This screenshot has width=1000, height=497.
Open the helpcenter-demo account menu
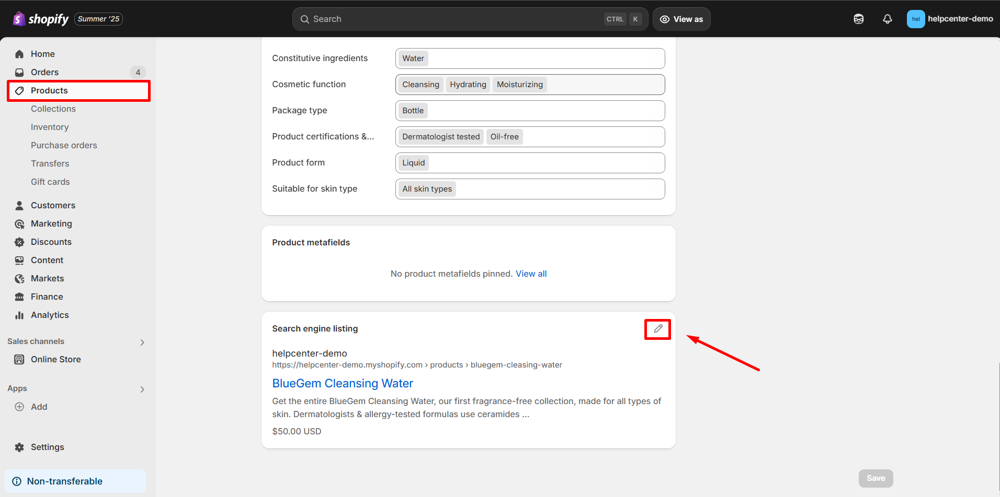[949, 19]
